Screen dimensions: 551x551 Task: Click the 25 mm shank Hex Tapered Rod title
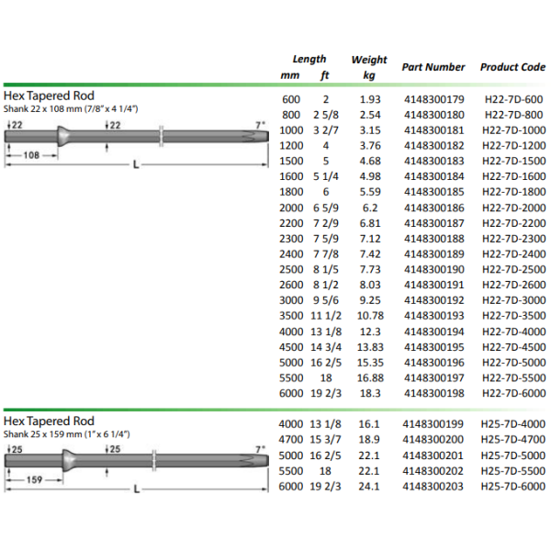[49, 421]
